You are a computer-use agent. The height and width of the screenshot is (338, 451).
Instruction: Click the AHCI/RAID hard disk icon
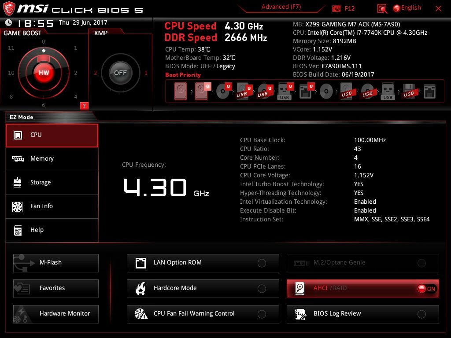(300, 289)
